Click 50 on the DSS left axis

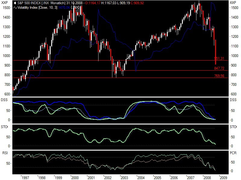tap(8, 111)
